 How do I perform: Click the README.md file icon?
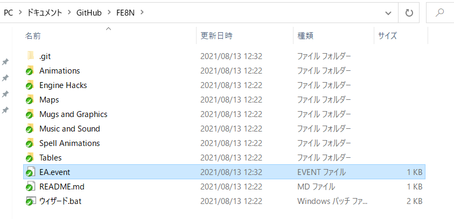pos(30,186)
